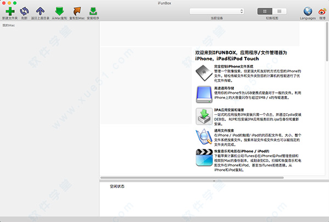Click the 通用文件搜索 heading
329x222 pixels.
coord(224,131)
